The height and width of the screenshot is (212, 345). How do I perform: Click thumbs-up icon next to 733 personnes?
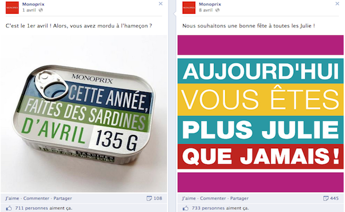click(x=185, y=208)
